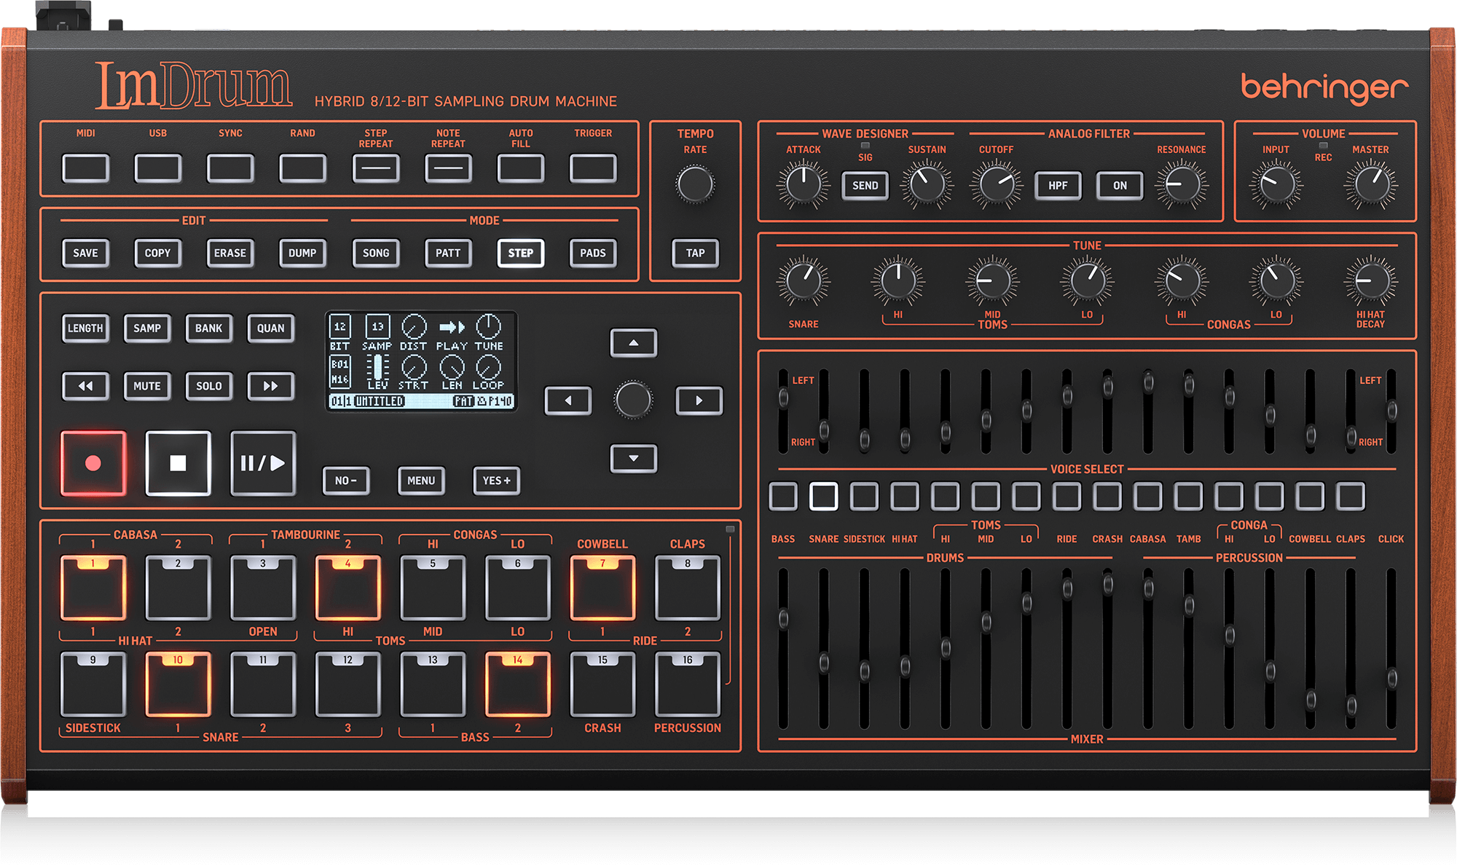This screenshot has height=866, width=1457.
Task: Click the LENGTH button
Action: (x=85, y=328)
